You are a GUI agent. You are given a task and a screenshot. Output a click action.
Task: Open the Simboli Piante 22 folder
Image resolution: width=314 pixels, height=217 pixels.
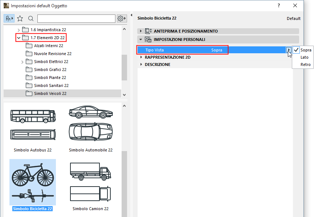50,78
